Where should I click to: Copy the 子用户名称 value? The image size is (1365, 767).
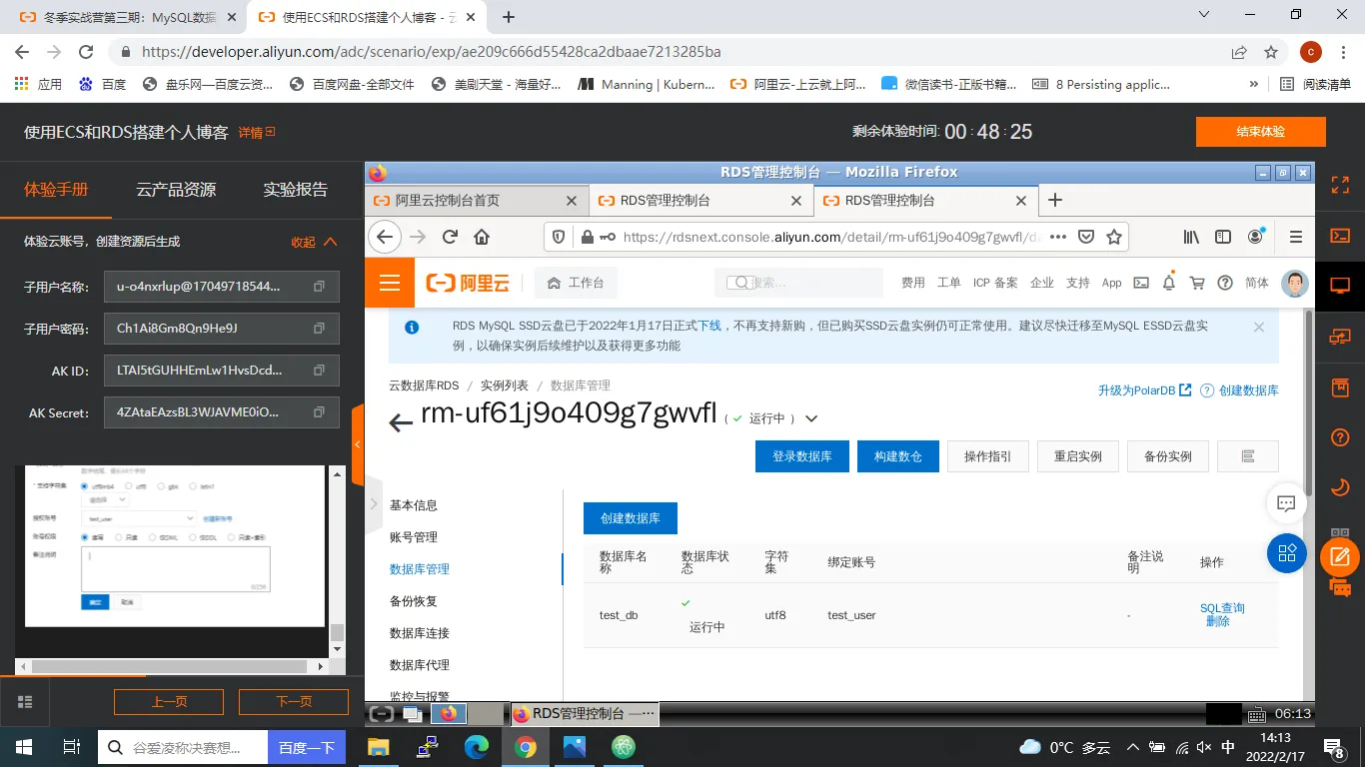(x=319, y=287)
